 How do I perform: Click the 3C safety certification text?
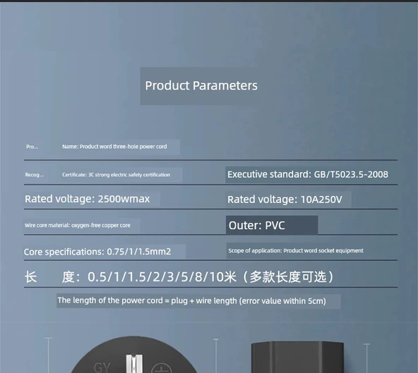[x=116, y=175]
